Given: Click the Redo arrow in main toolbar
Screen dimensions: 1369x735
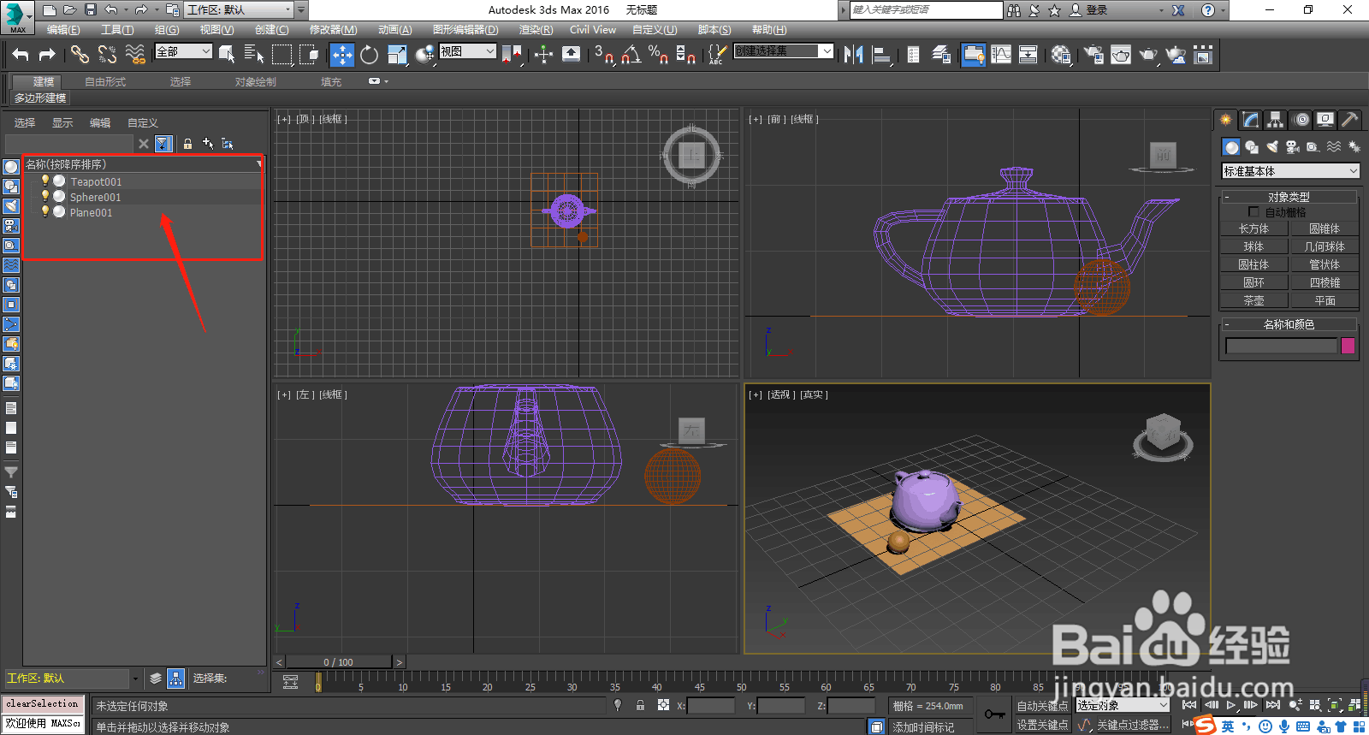Looking at the screenshot, I should click(x=48, y=55).
